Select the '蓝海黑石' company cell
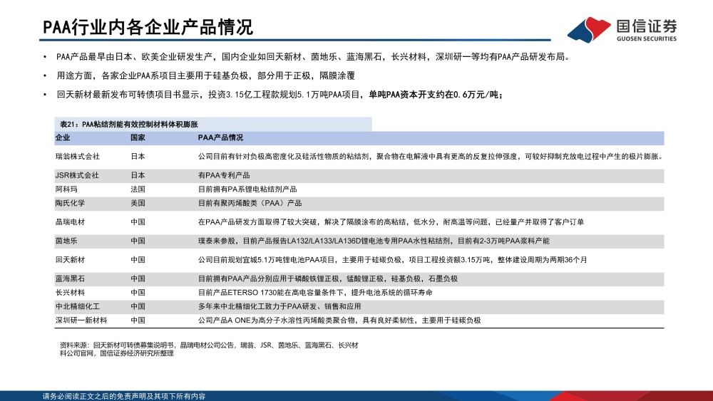Screen dimensions: 713x401 click(70, 278)
